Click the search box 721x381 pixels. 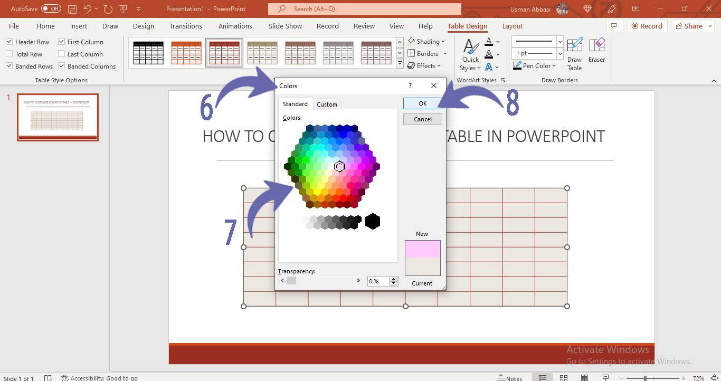(364, 9)
